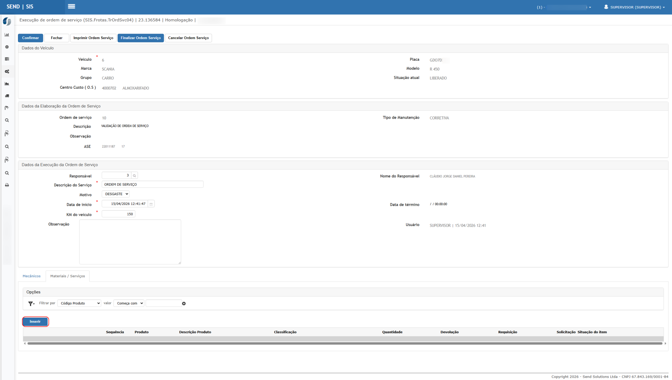Toggle the hamburger menu in header
Image resolution: width=672 pixels, height=380 pixels.
tap(72, 6)
